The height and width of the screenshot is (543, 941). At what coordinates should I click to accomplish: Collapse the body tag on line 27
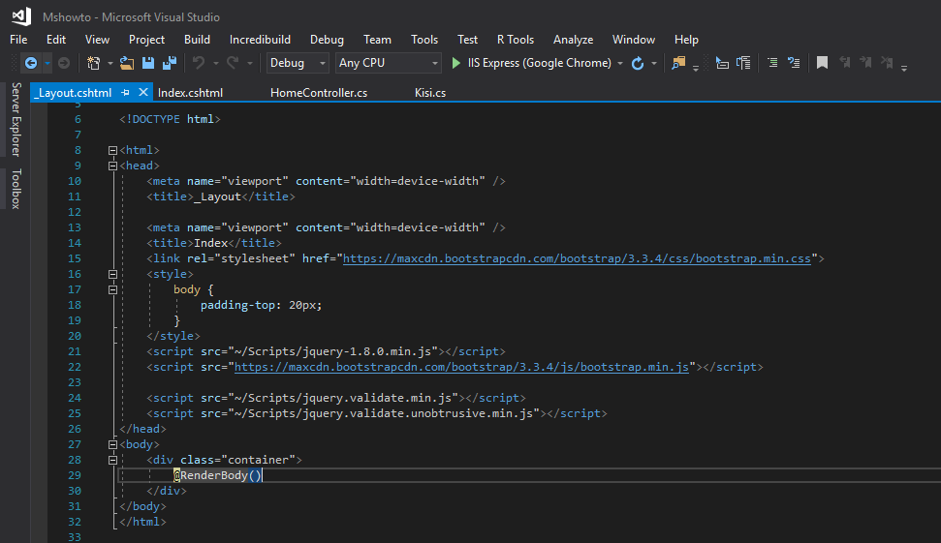pyautogui.click(x=112, y=444)
